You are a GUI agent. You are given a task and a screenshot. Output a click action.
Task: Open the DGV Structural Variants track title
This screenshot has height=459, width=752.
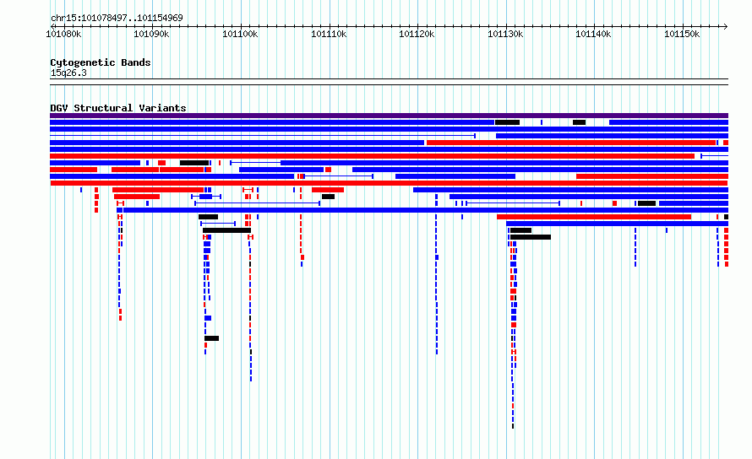pyautogui.click(x=118, y=108)
